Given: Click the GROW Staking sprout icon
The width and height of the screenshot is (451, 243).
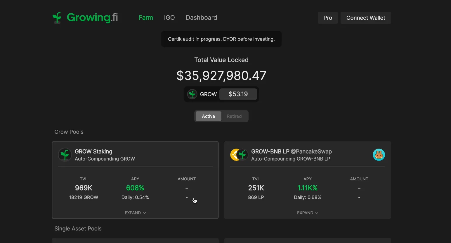Looking at the screenshot, I should tap(65, 155).
